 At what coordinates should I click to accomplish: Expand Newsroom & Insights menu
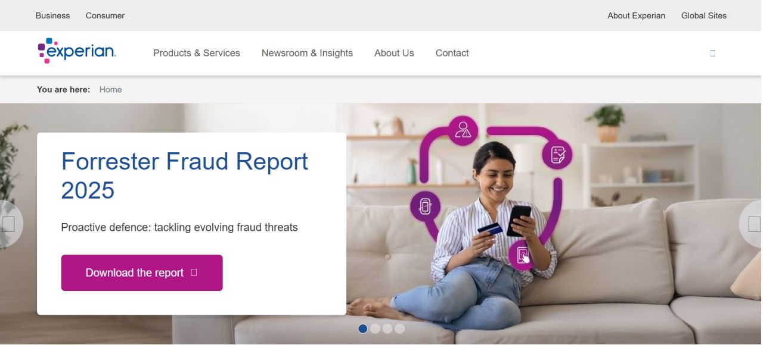point(307,53)
